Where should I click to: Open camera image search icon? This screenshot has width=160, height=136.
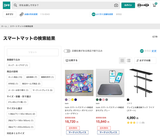116,5
